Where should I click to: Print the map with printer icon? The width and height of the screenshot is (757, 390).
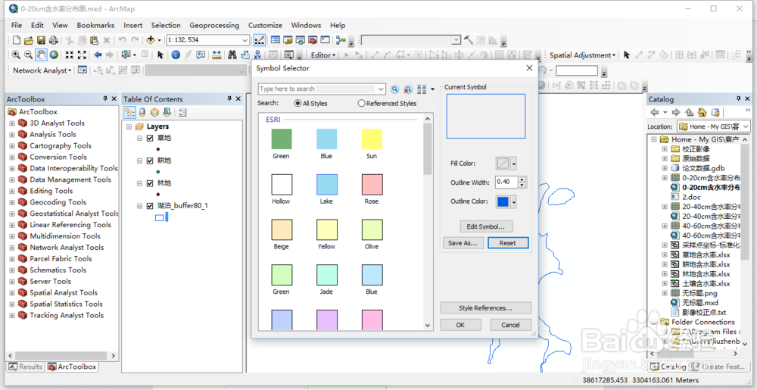coord(54,40)
